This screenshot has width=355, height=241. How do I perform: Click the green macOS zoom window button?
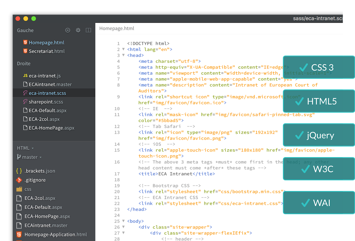pyautogui.click(x=34, y=19)
